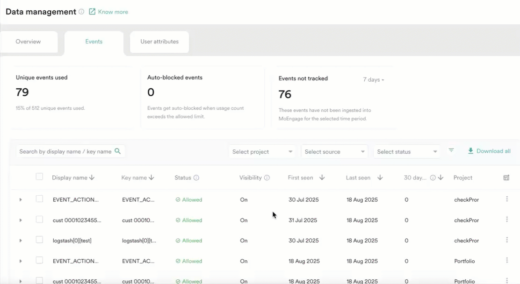Open row menu for Portfolio EVENT_ACTION row
This screenshot has height=284, width=520.
click(507, 261)
